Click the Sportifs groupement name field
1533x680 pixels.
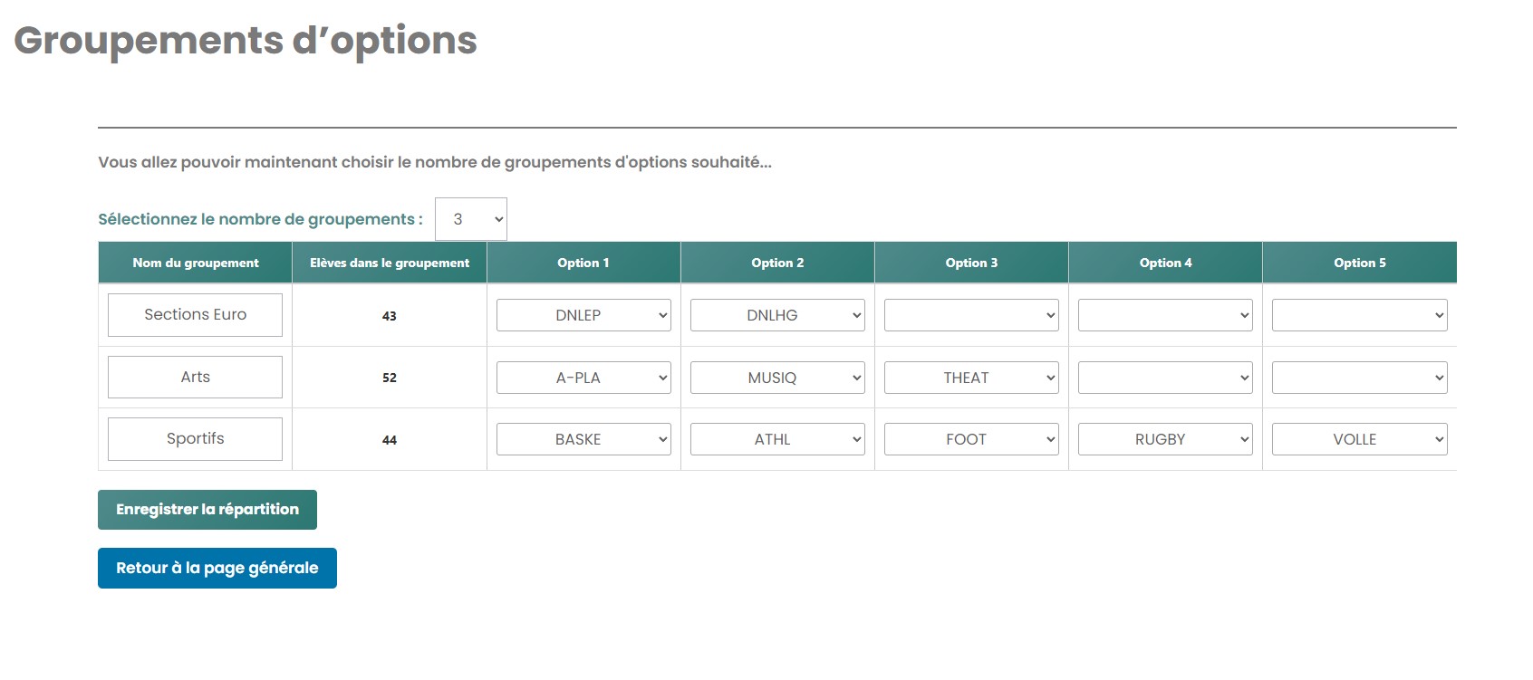195,439
